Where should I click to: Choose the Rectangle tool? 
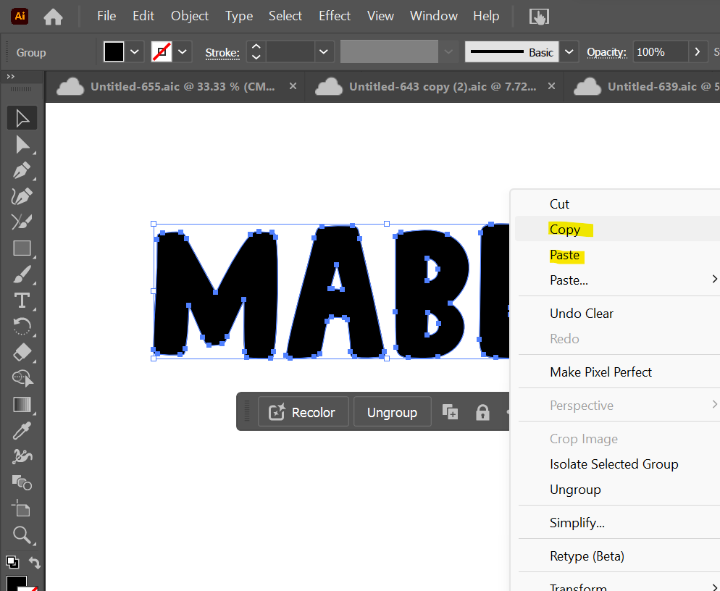pos(22,248)
